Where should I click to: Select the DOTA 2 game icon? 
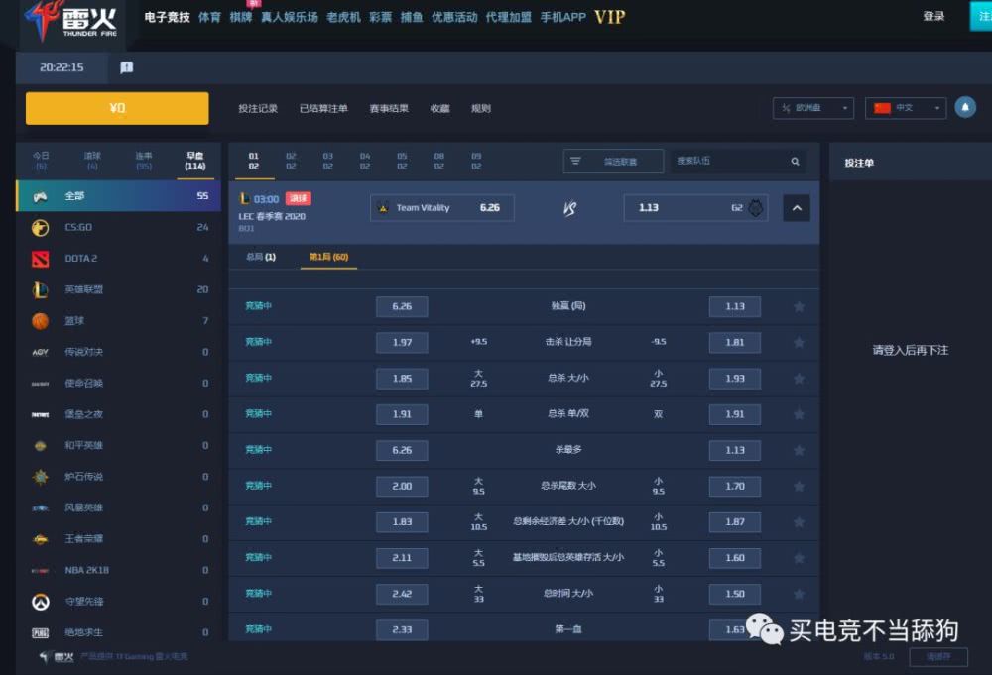(41, 259)
